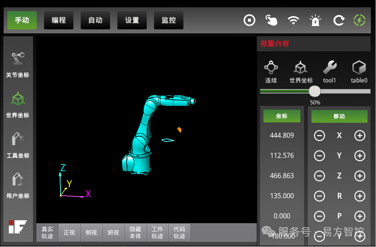
Task: Select 用户坐标 user coordinate mode
Action: (18, 185)
